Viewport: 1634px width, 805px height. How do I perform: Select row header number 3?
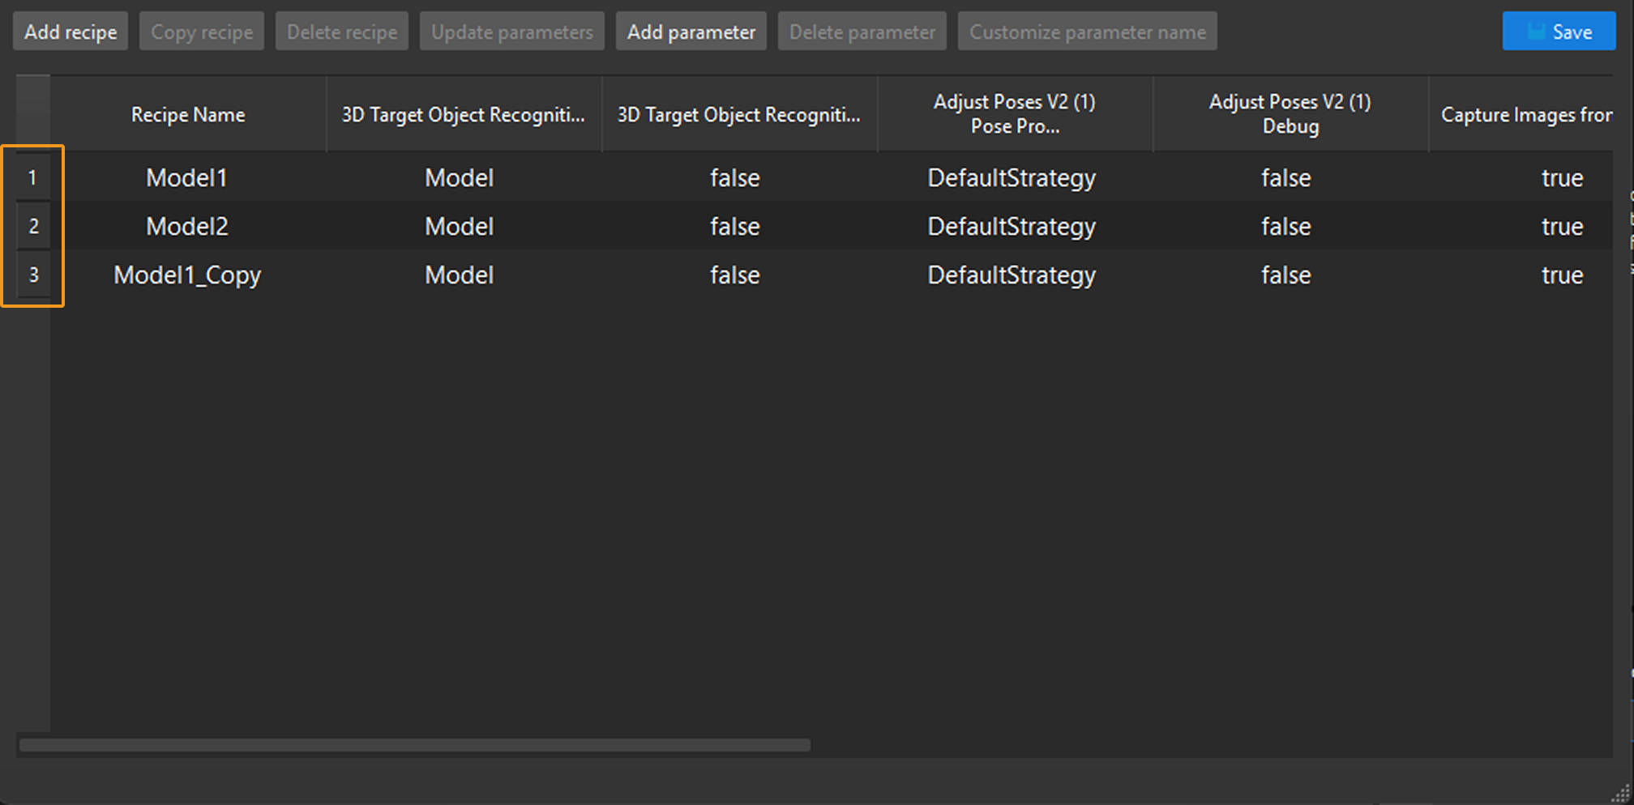point(32,275)
